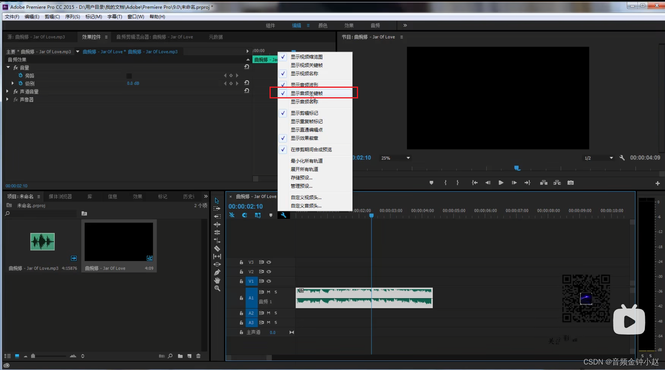Toggle V1 track visibility eye
This screenshot has height=370, width=665.
pyautogui.click(x=269, y=281)
